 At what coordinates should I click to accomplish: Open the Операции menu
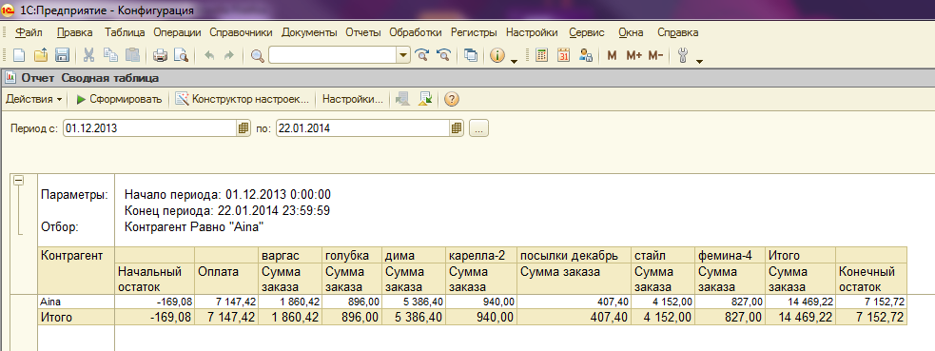pos(177,32)
